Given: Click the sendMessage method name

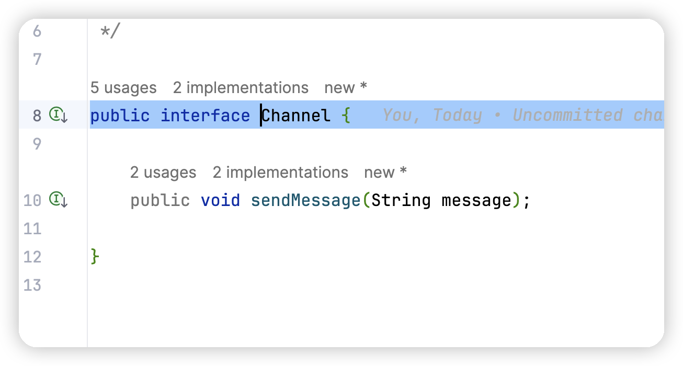Looking at the screenshot, I should click(x=306, y=200).
